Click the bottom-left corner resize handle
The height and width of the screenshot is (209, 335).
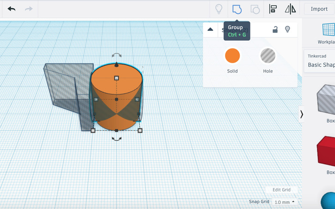click(93, 130)
